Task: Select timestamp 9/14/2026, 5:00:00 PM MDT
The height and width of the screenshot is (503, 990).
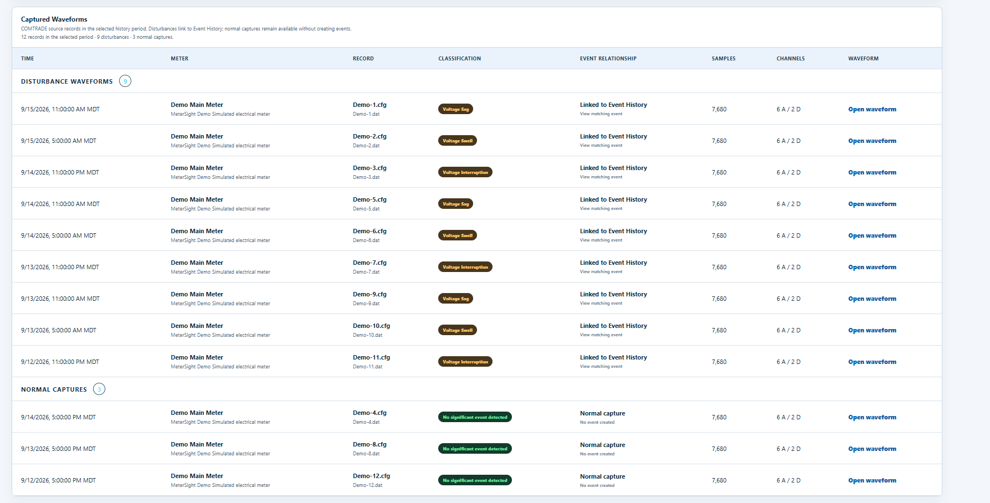Action: point(59,417)
